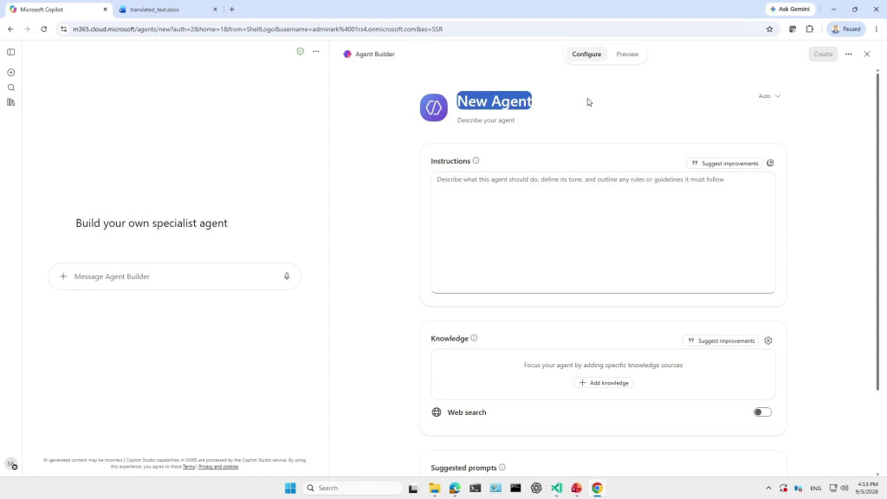Open the Windows Start menu
This screenshot has width=887, height=499.
(290, 489)
